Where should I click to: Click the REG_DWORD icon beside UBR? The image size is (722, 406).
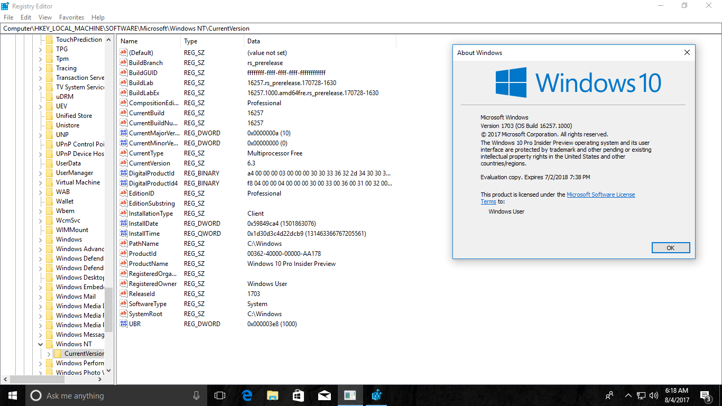123,324
